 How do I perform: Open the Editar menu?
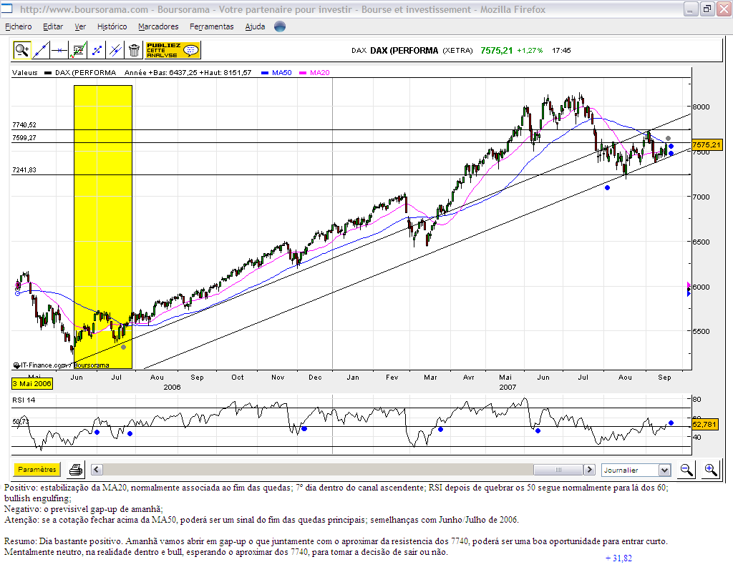click(x=53, y=26)
